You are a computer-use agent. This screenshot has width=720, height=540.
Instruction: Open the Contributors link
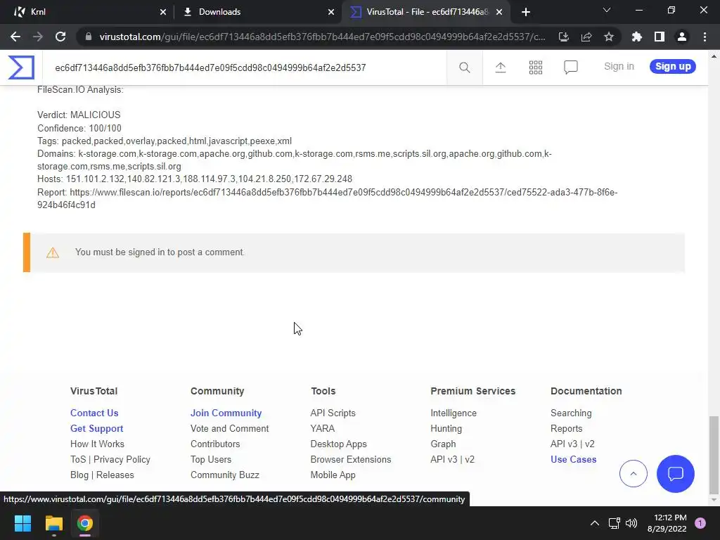pyautogui.click(x=215, y=444)
